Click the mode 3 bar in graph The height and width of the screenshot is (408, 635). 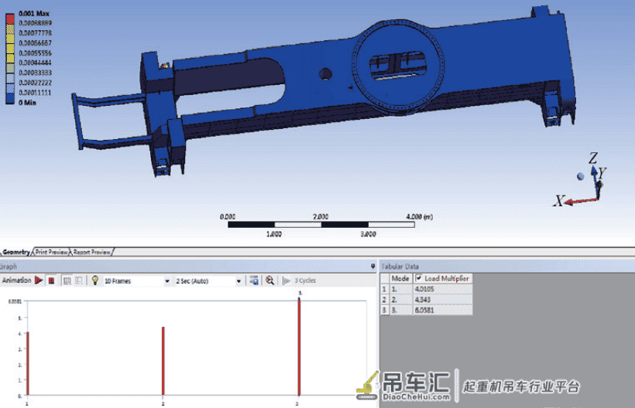pyautogui.click(x=299, y=348)
